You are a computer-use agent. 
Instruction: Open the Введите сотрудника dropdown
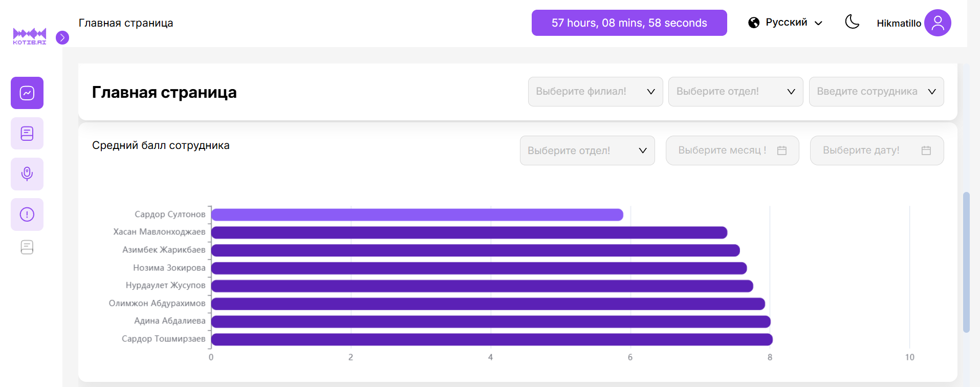pyautogui.click(x=876, y=92)
